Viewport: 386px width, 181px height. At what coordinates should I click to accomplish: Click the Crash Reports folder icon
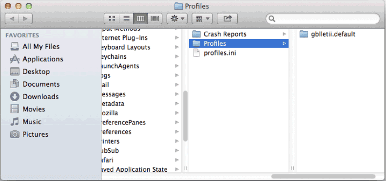pos(196,34)
